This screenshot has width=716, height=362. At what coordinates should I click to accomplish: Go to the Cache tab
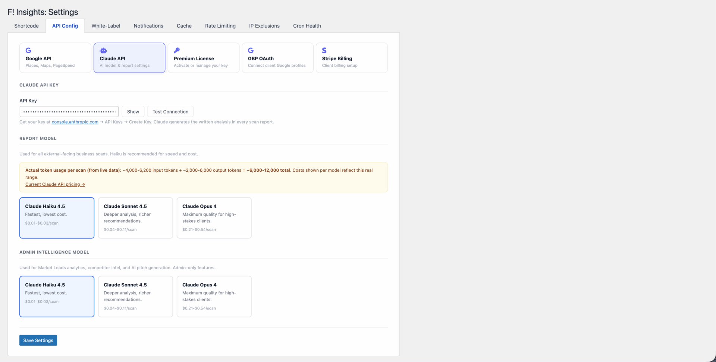(184, 26)
